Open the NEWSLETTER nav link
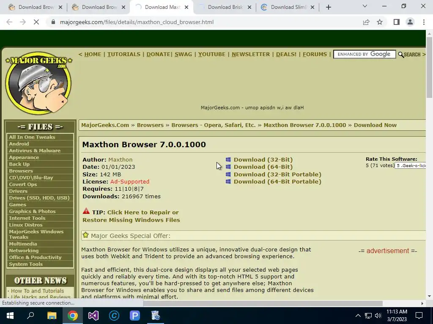The image size is (433, 324). pyautogui.click(x=251, y=54)
